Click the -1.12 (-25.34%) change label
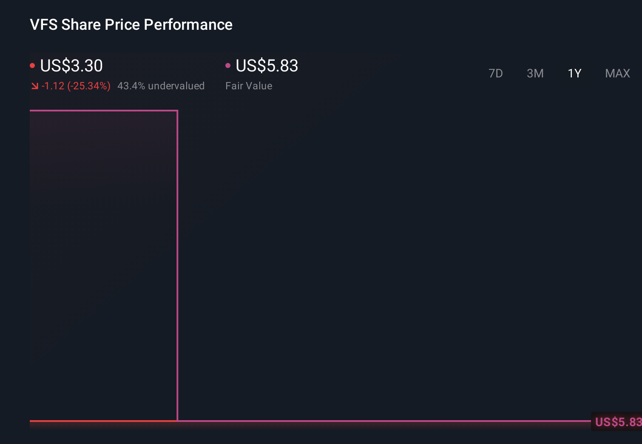 76,85
